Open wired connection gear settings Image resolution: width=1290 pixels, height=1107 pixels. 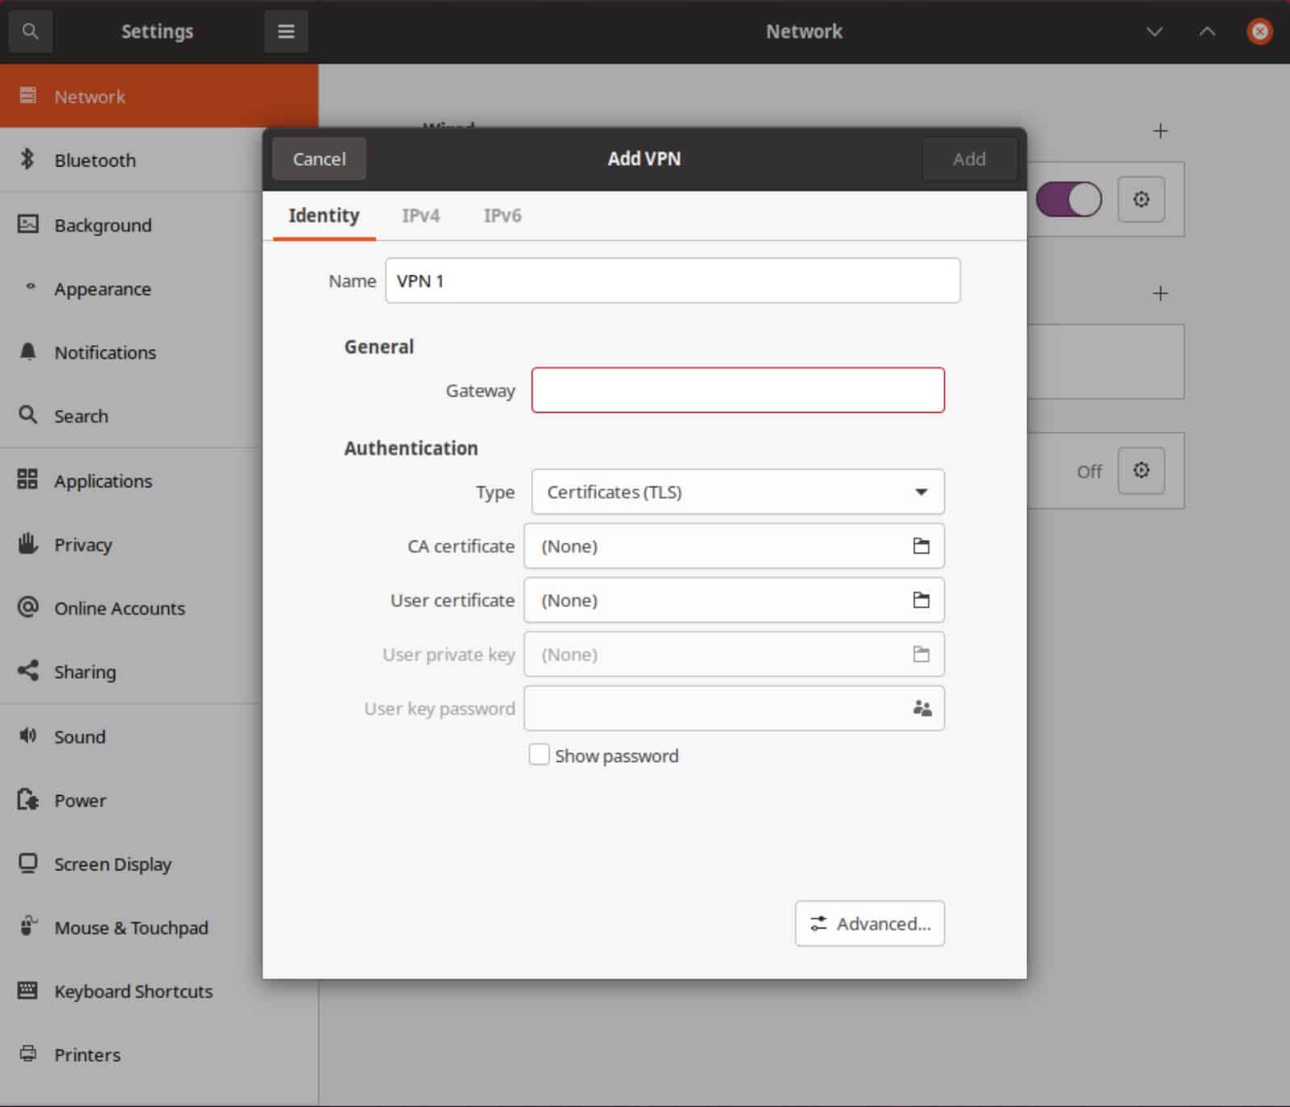click(x=1140, y=199)
